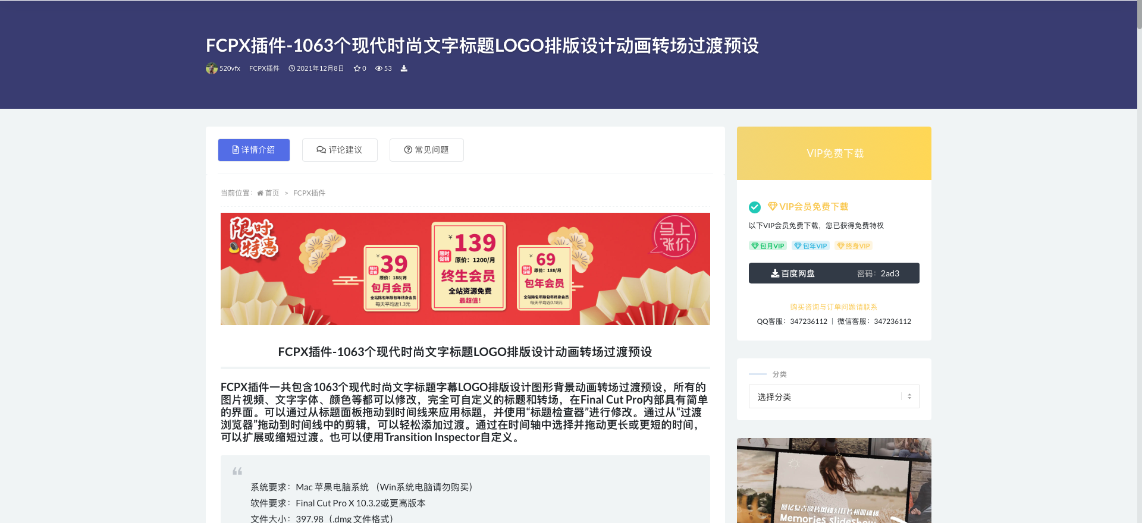Open FCPX插件 in breadcrumb
The width and height of the screenshot is (1142, 523).
point(309,193)
